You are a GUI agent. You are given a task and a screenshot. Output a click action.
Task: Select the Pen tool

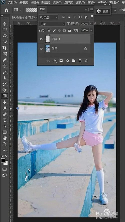(5, 114)
